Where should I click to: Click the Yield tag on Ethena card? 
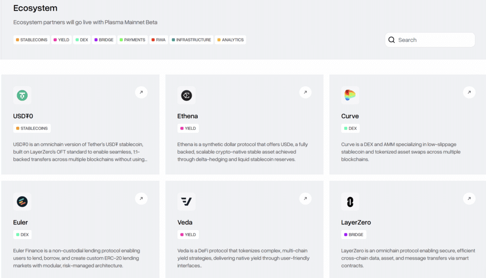(188, 128)
